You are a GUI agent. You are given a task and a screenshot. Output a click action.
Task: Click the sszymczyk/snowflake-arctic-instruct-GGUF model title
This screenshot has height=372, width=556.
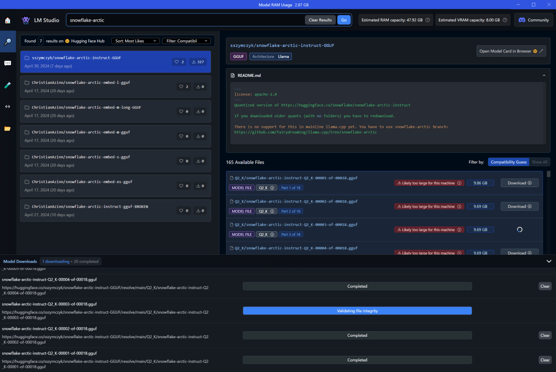pos(282,45)
